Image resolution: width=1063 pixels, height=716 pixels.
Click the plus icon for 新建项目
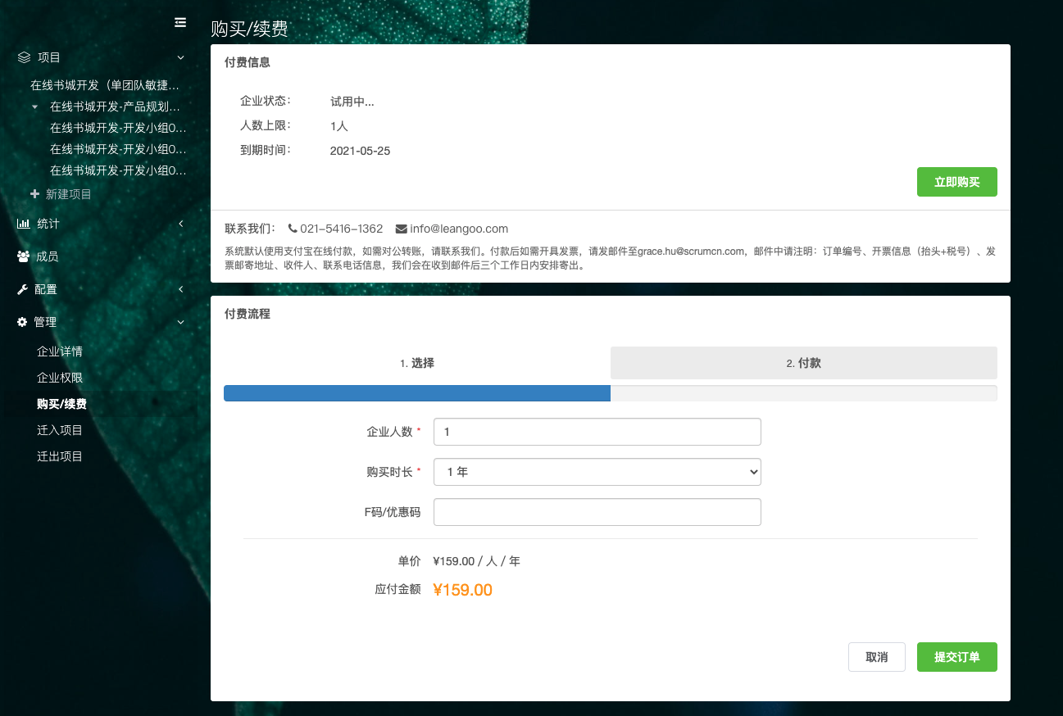[x=34, y=194]
